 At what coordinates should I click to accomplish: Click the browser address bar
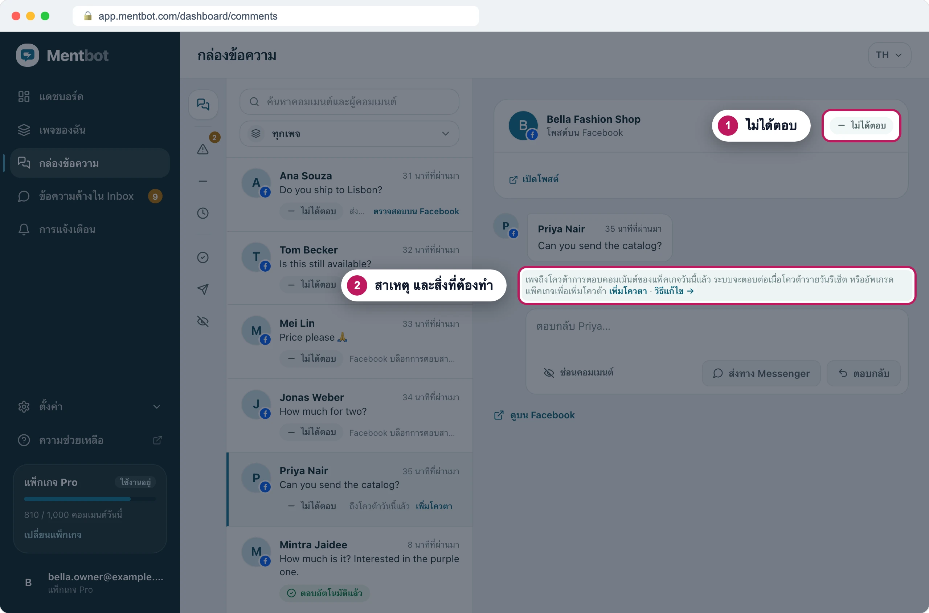(x=275, y=16)
